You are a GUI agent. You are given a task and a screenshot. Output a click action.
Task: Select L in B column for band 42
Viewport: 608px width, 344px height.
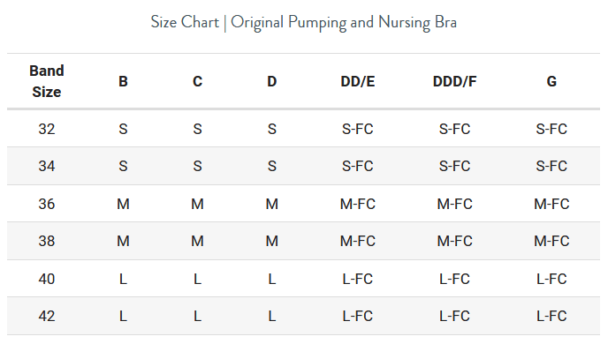pyautogui.click(x=123, y=316)
